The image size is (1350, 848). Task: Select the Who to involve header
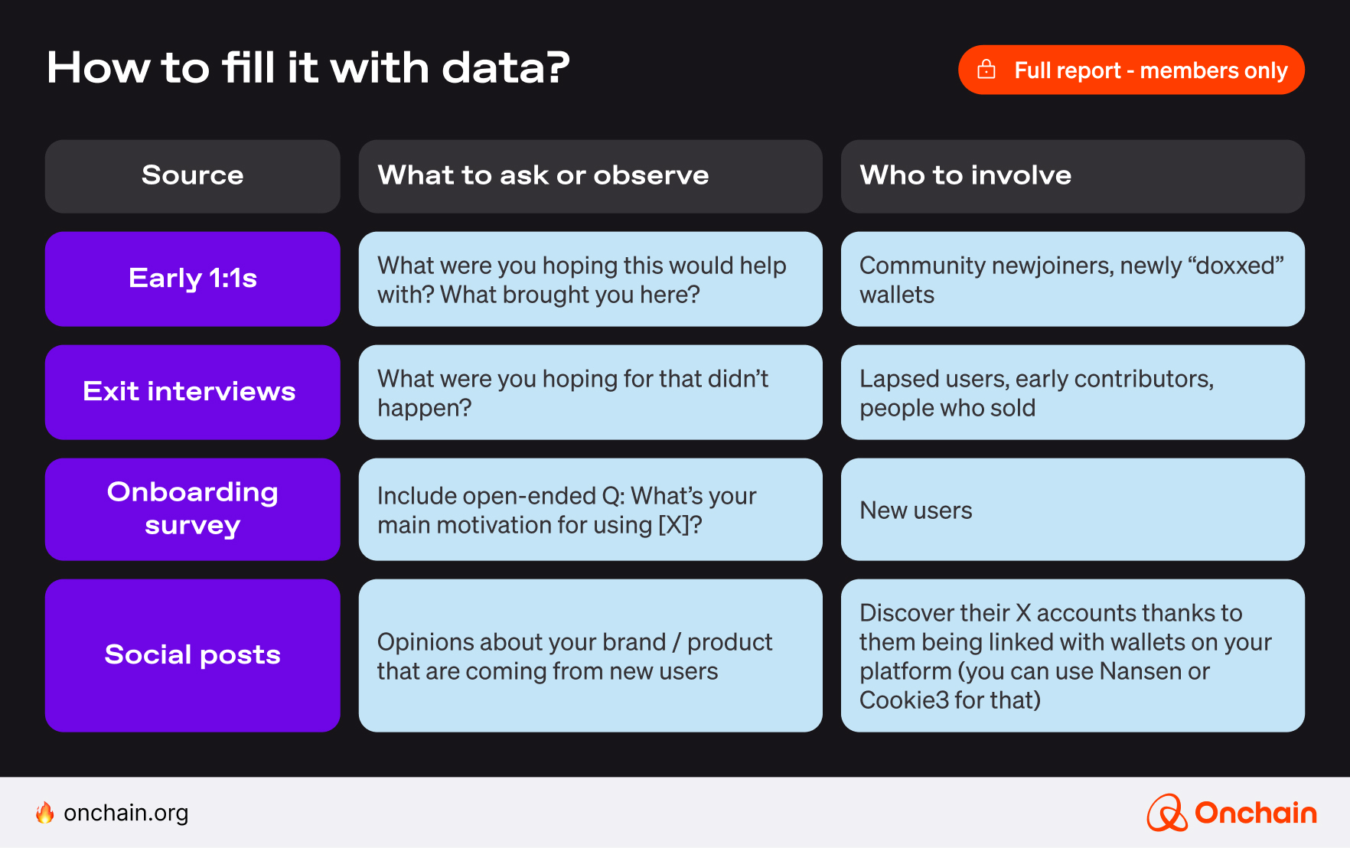point(1072,176)
